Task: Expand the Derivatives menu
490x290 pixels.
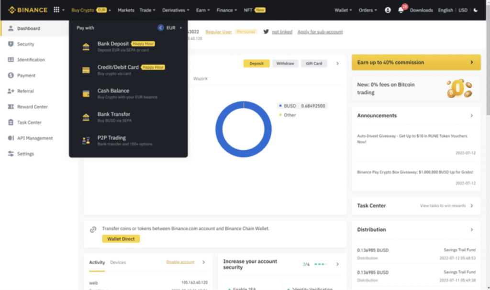Action: tap(176, 10)
